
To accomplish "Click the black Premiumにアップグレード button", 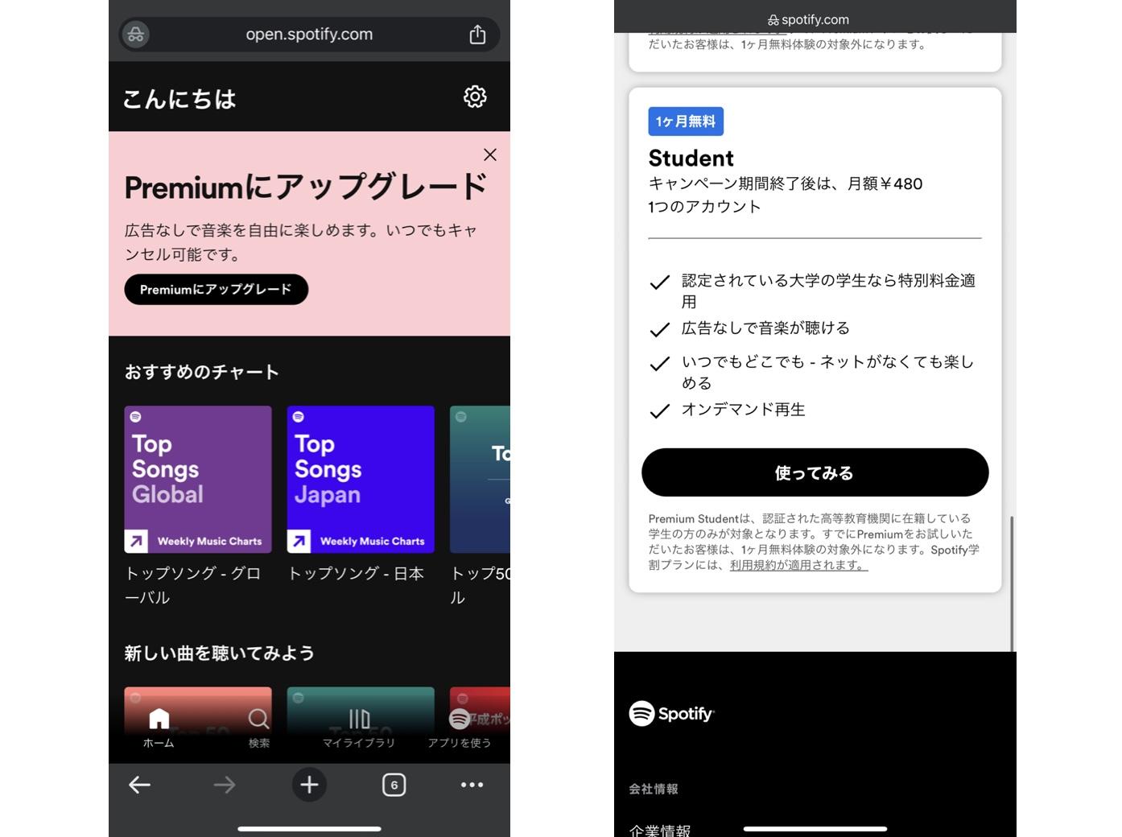I will (x=216, y=290).
